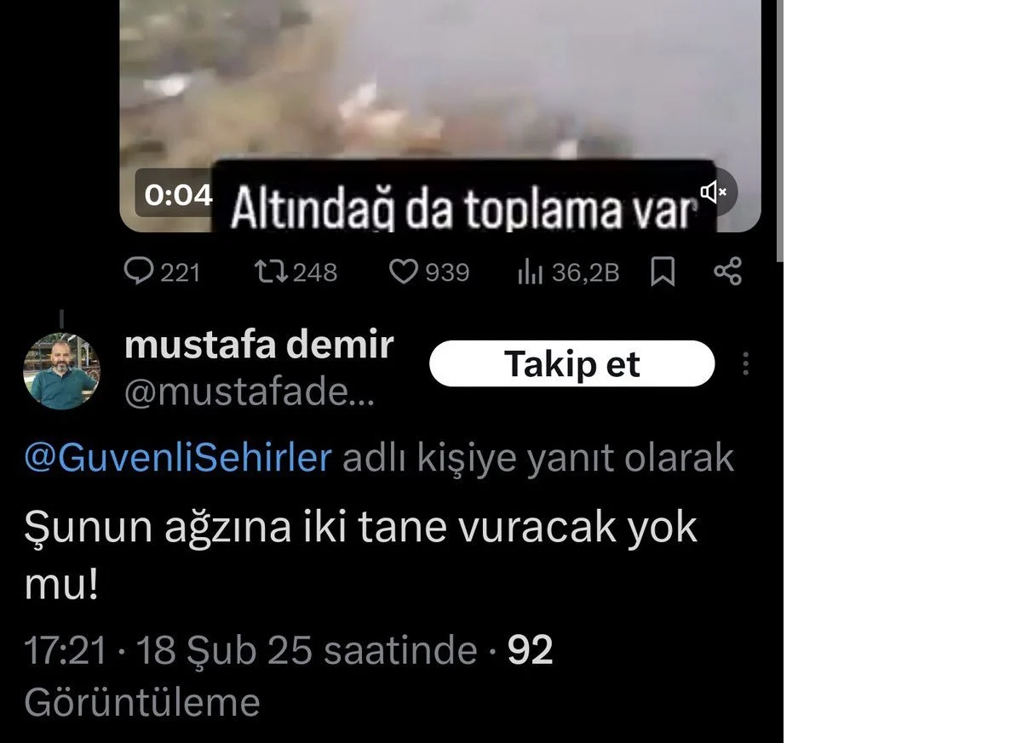Image resolution: width=1022 pixels, height=743 pixels.
Task: Click the mustafa demir display name
Action: [259, 345]
